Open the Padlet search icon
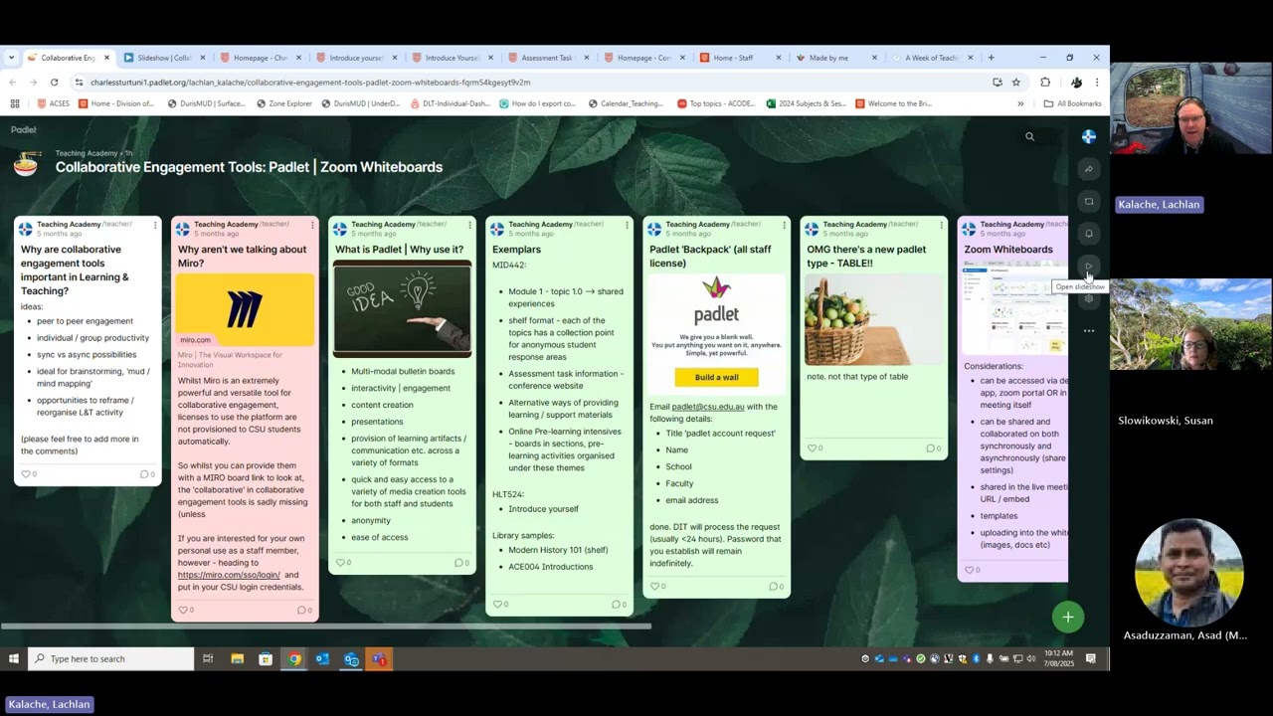 1029,137
